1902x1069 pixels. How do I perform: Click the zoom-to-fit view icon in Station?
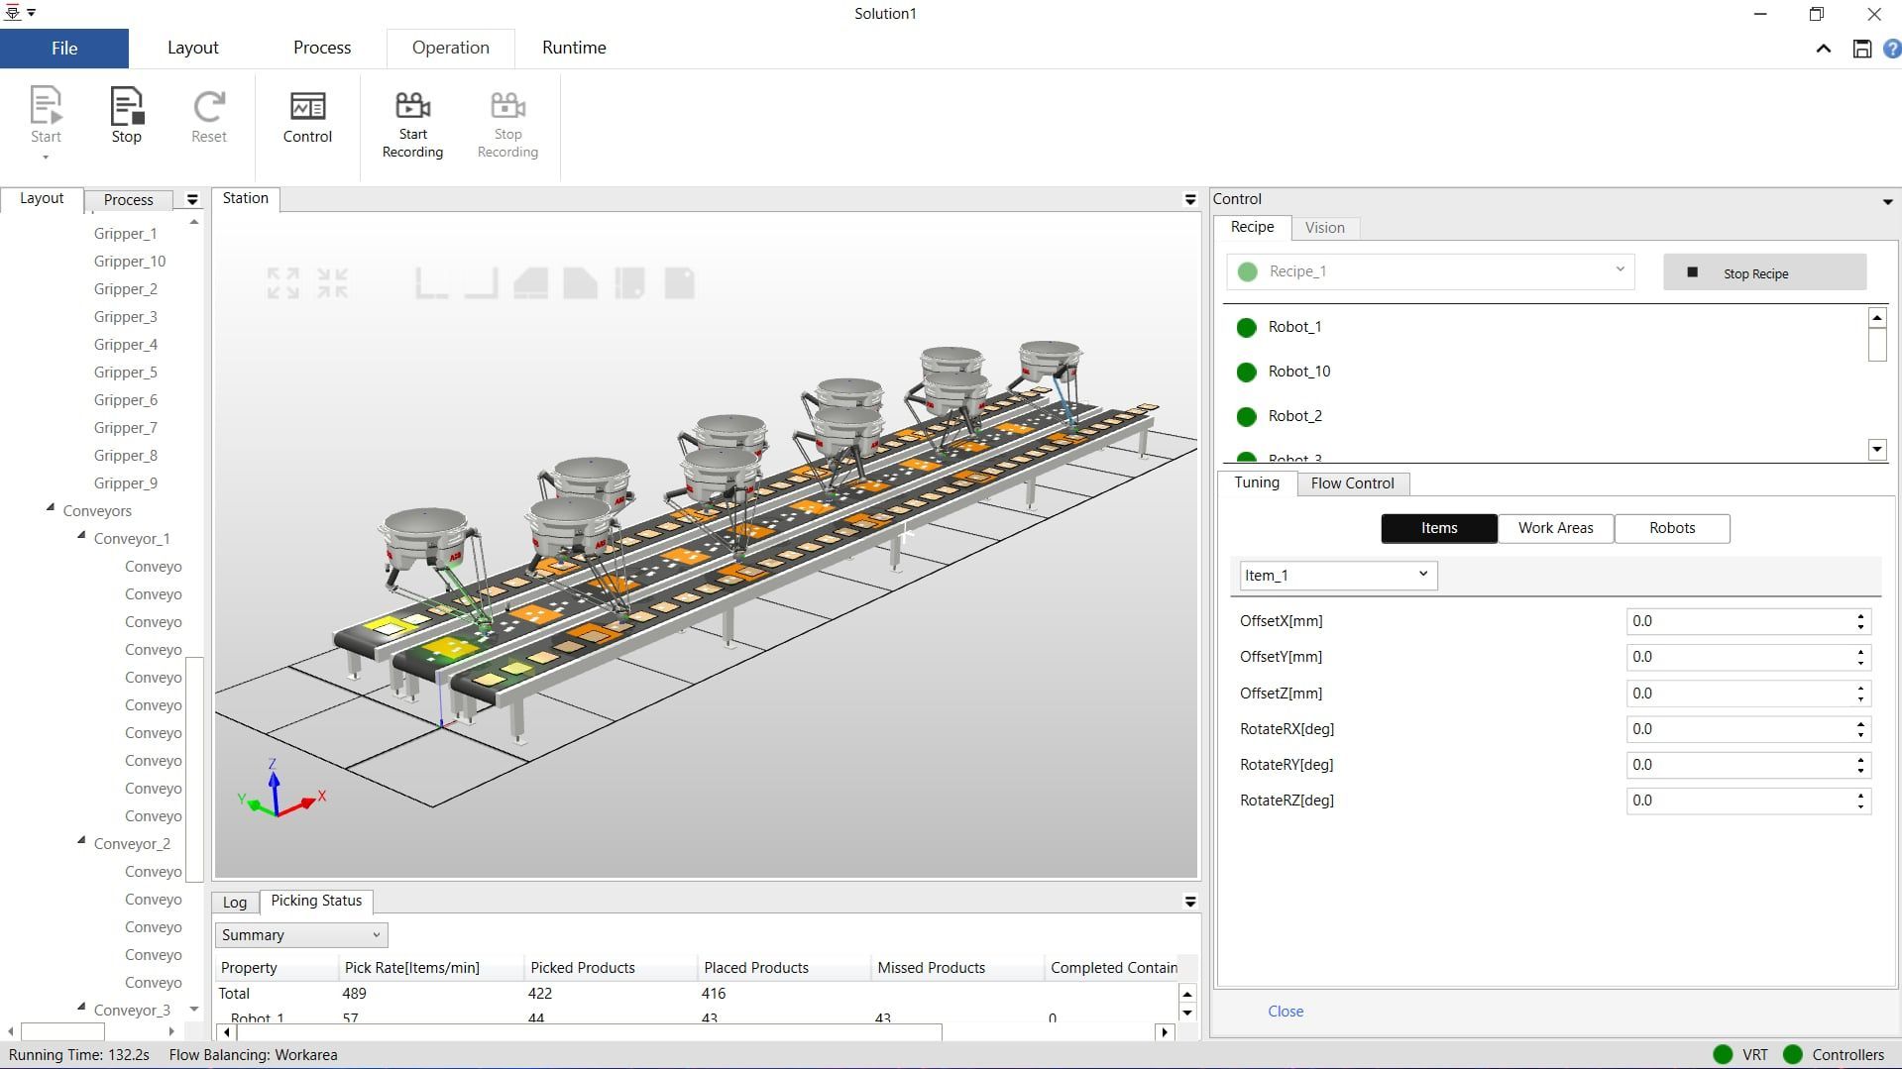click(282, 283)
